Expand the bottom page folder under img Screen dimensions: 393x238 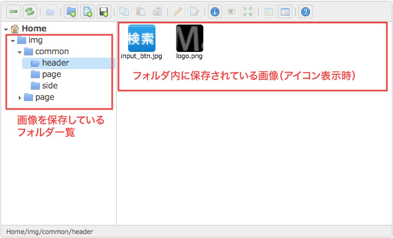click(x=19, y=98)
